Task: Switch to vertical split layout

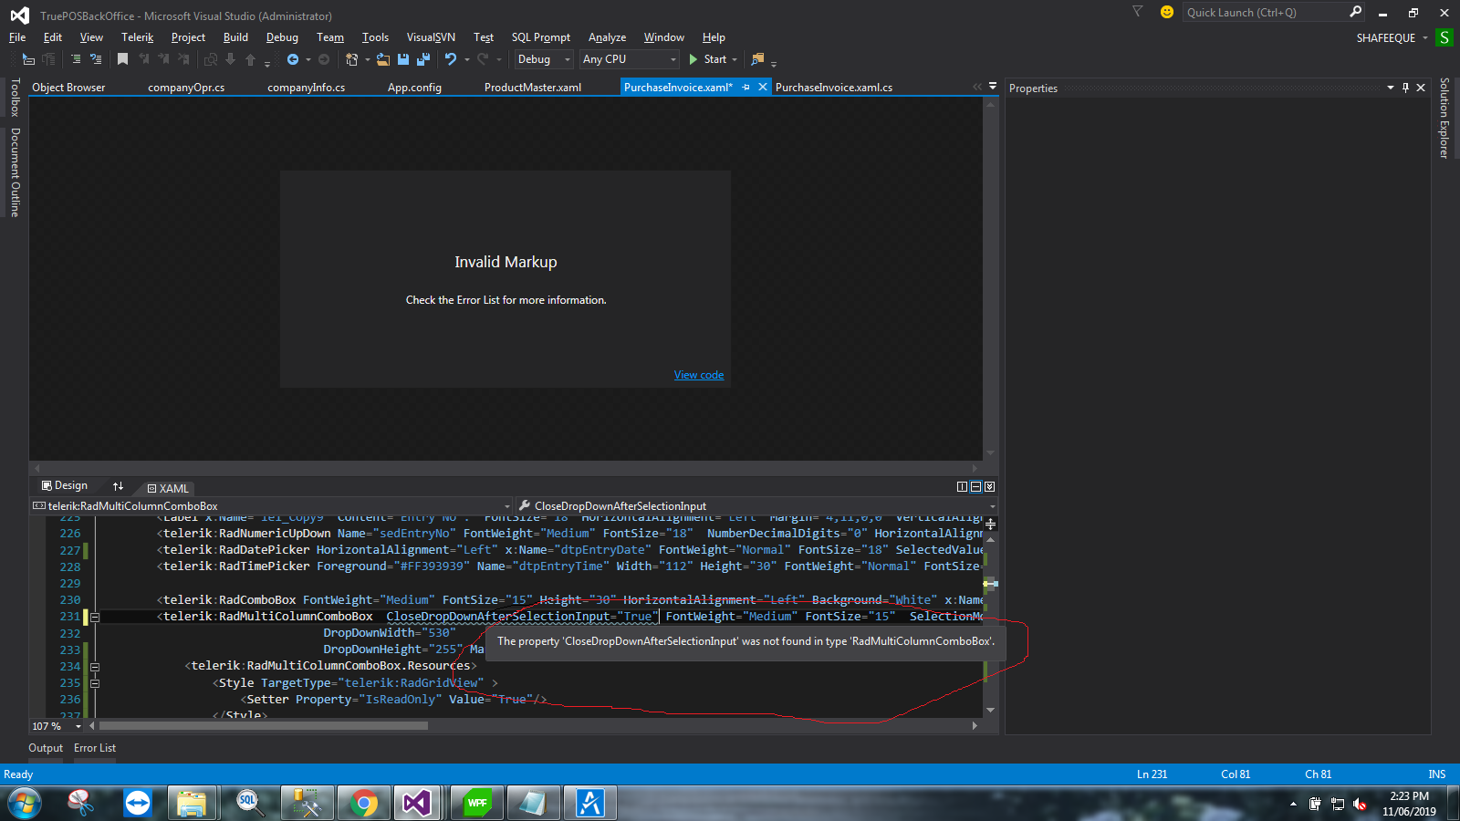Action: [962, 487]
